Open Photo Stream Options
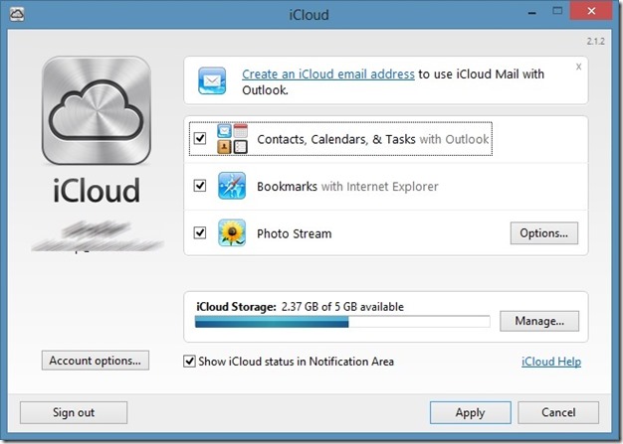 [544, 233]
